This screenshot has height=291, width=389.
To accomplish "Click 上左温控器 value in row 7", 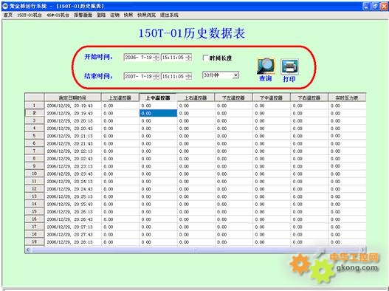I will (x=109, y=151).
